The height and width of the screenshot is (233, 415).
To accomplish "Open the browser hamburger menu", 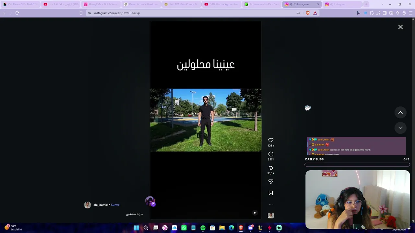I will (x=411, y=13).
